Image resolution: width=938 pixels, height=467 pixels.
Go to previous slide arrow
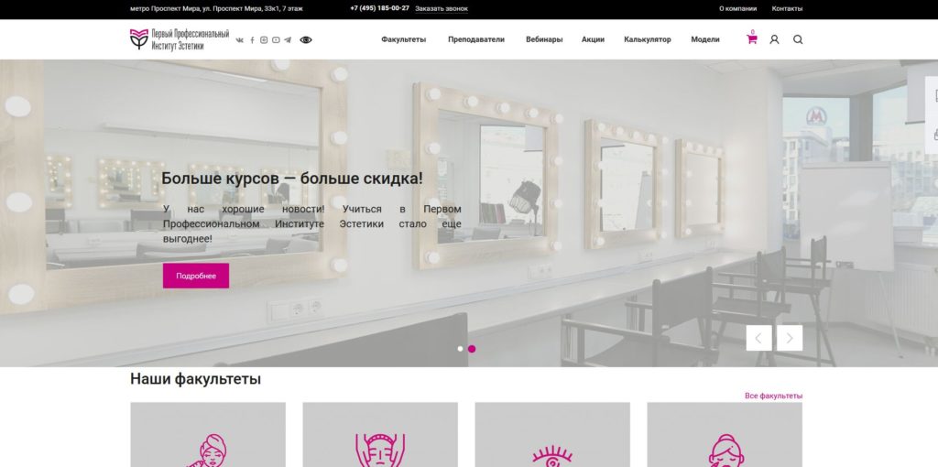758,338
